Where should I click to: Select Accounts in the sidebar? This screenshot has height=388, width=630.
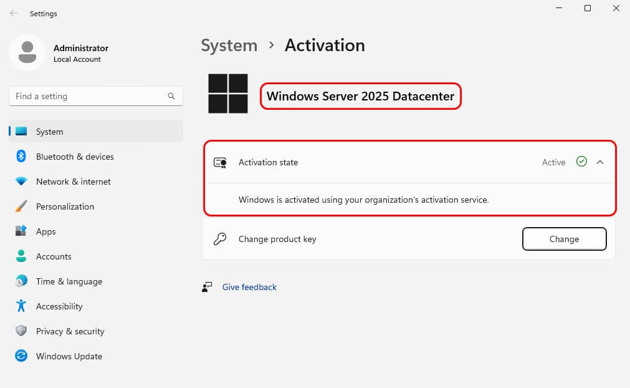coord(96,256)
